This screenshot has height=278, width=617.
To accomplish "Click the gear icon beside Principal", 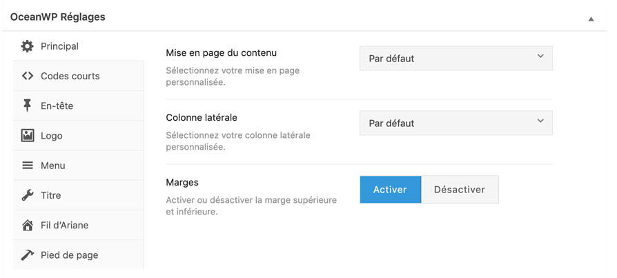I will 28,46.
